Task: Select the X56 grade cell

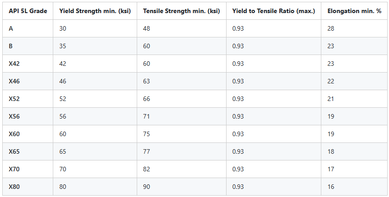Action: coord(14,116)
